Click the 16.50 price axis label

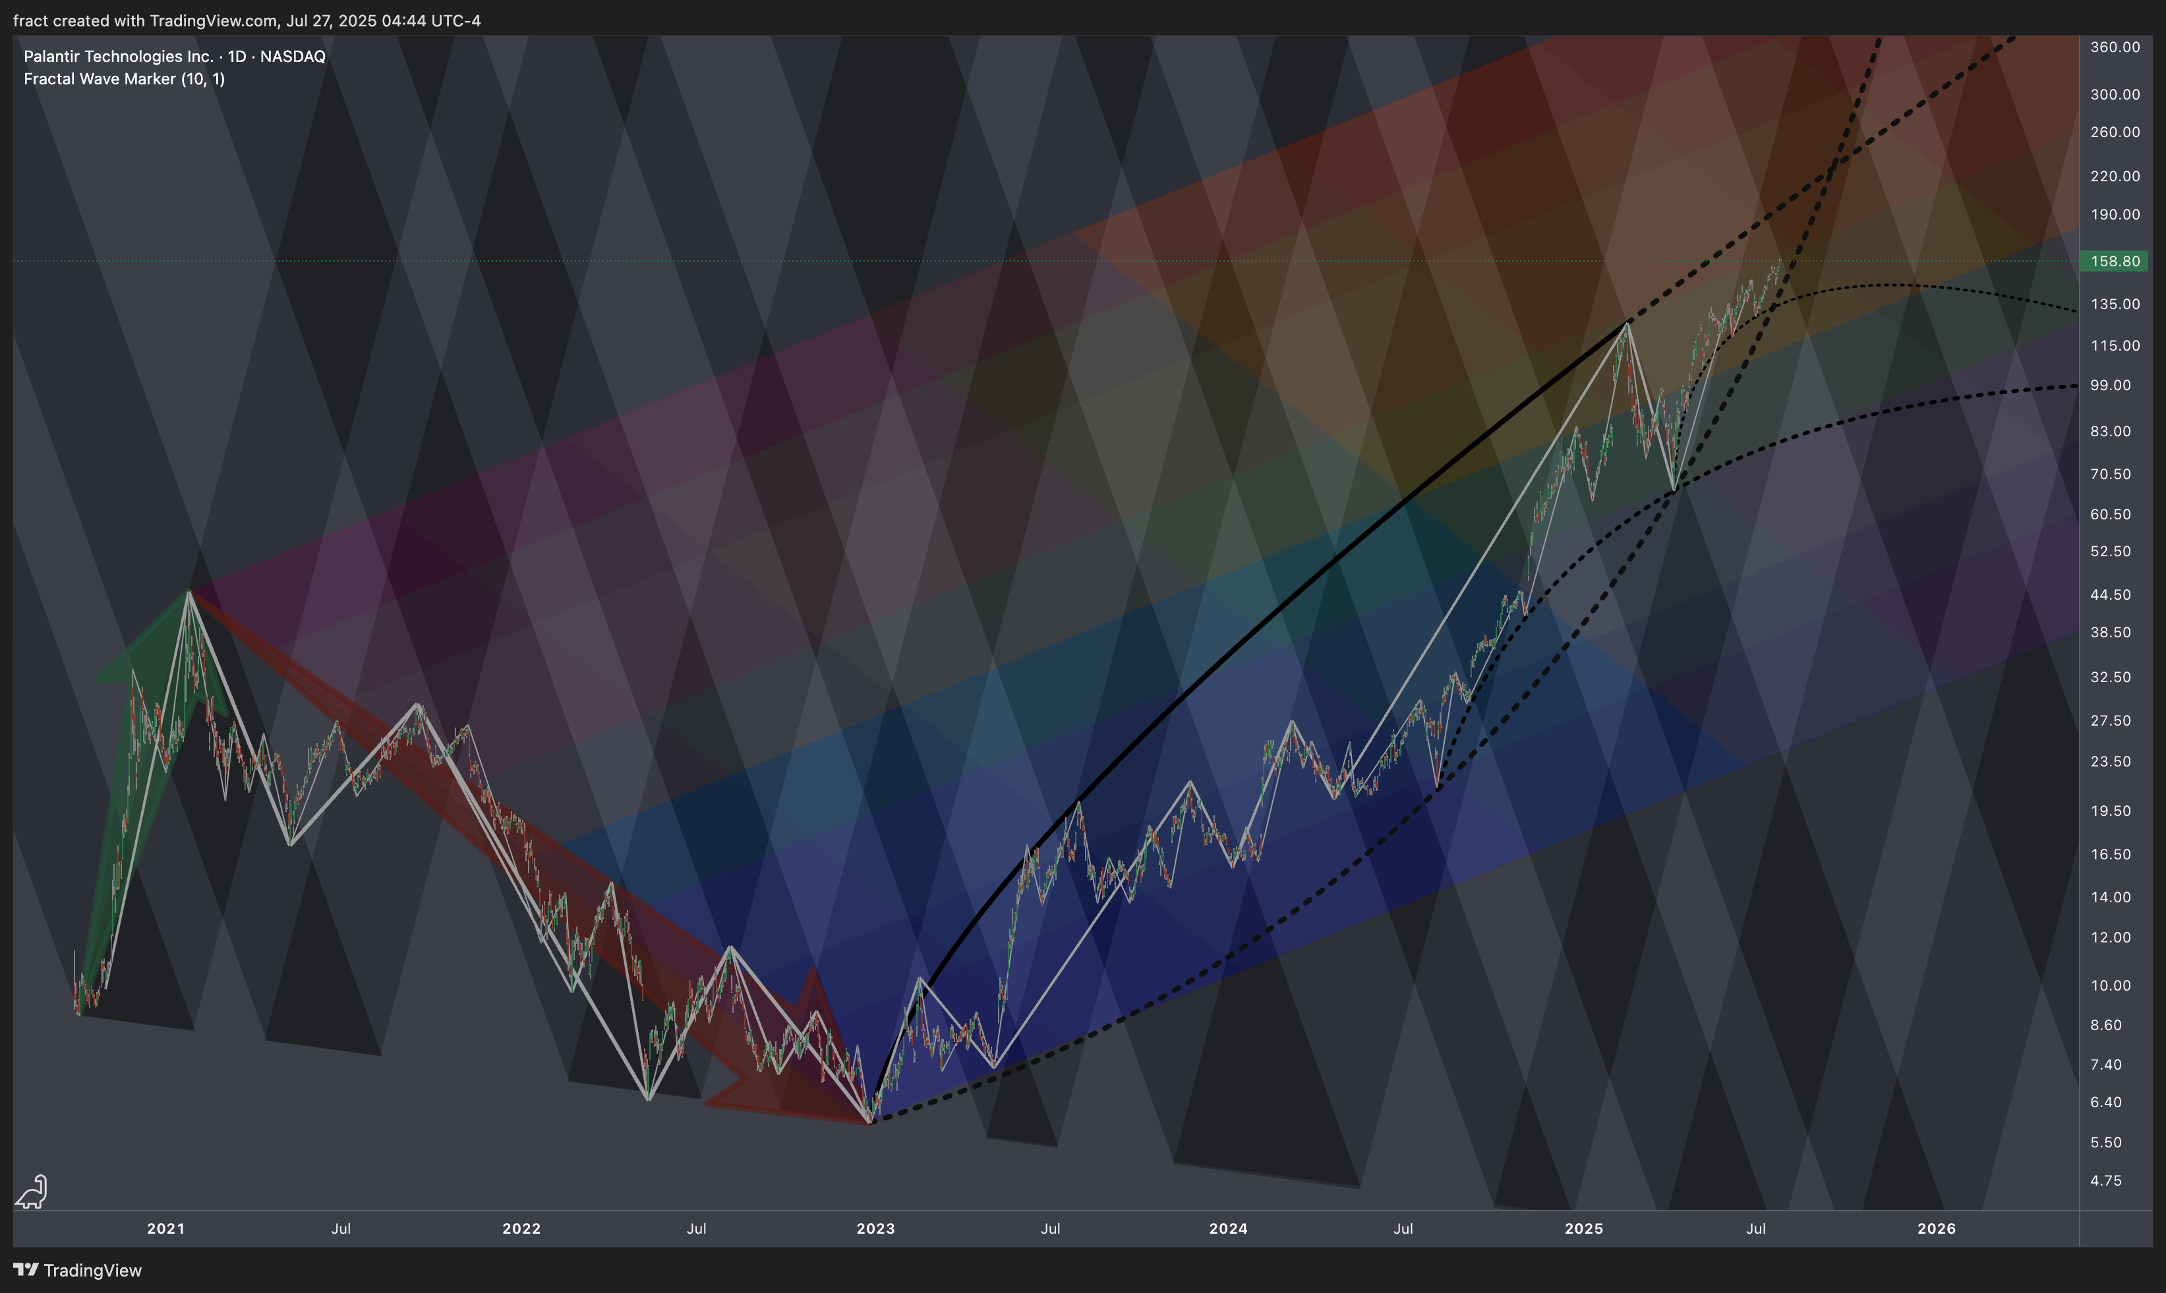(2110, 855)
